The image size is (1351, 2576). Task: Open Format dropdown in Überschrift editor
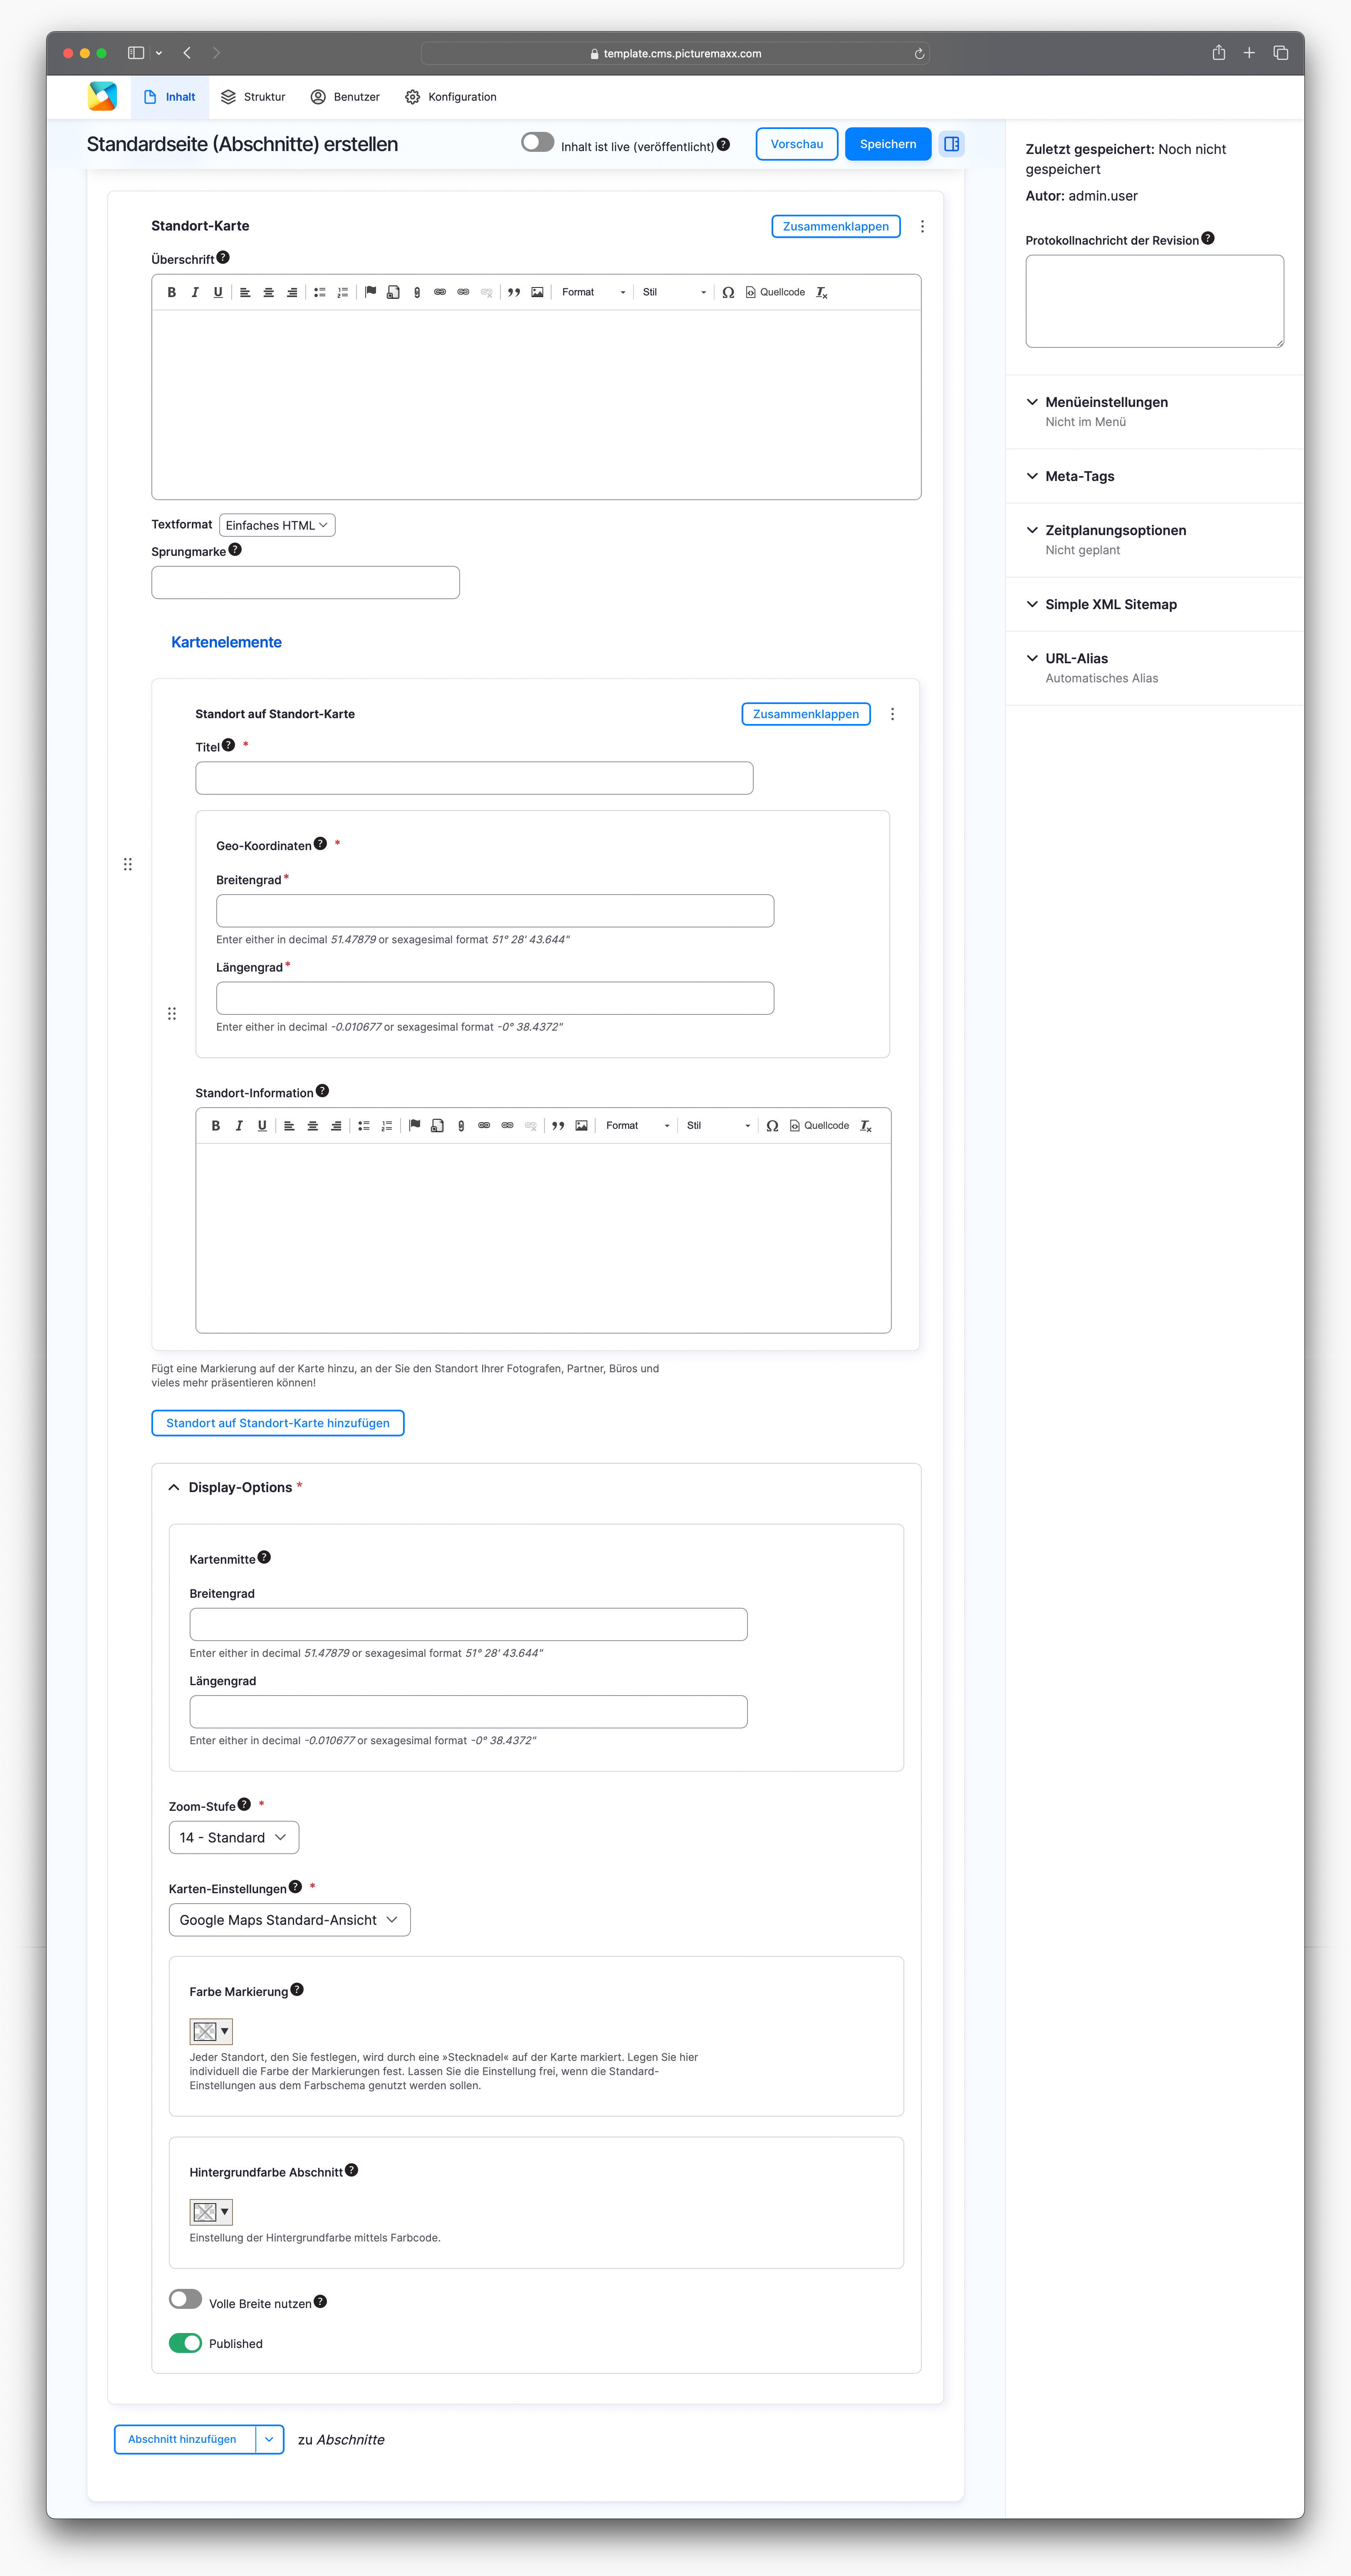point(593,292)
